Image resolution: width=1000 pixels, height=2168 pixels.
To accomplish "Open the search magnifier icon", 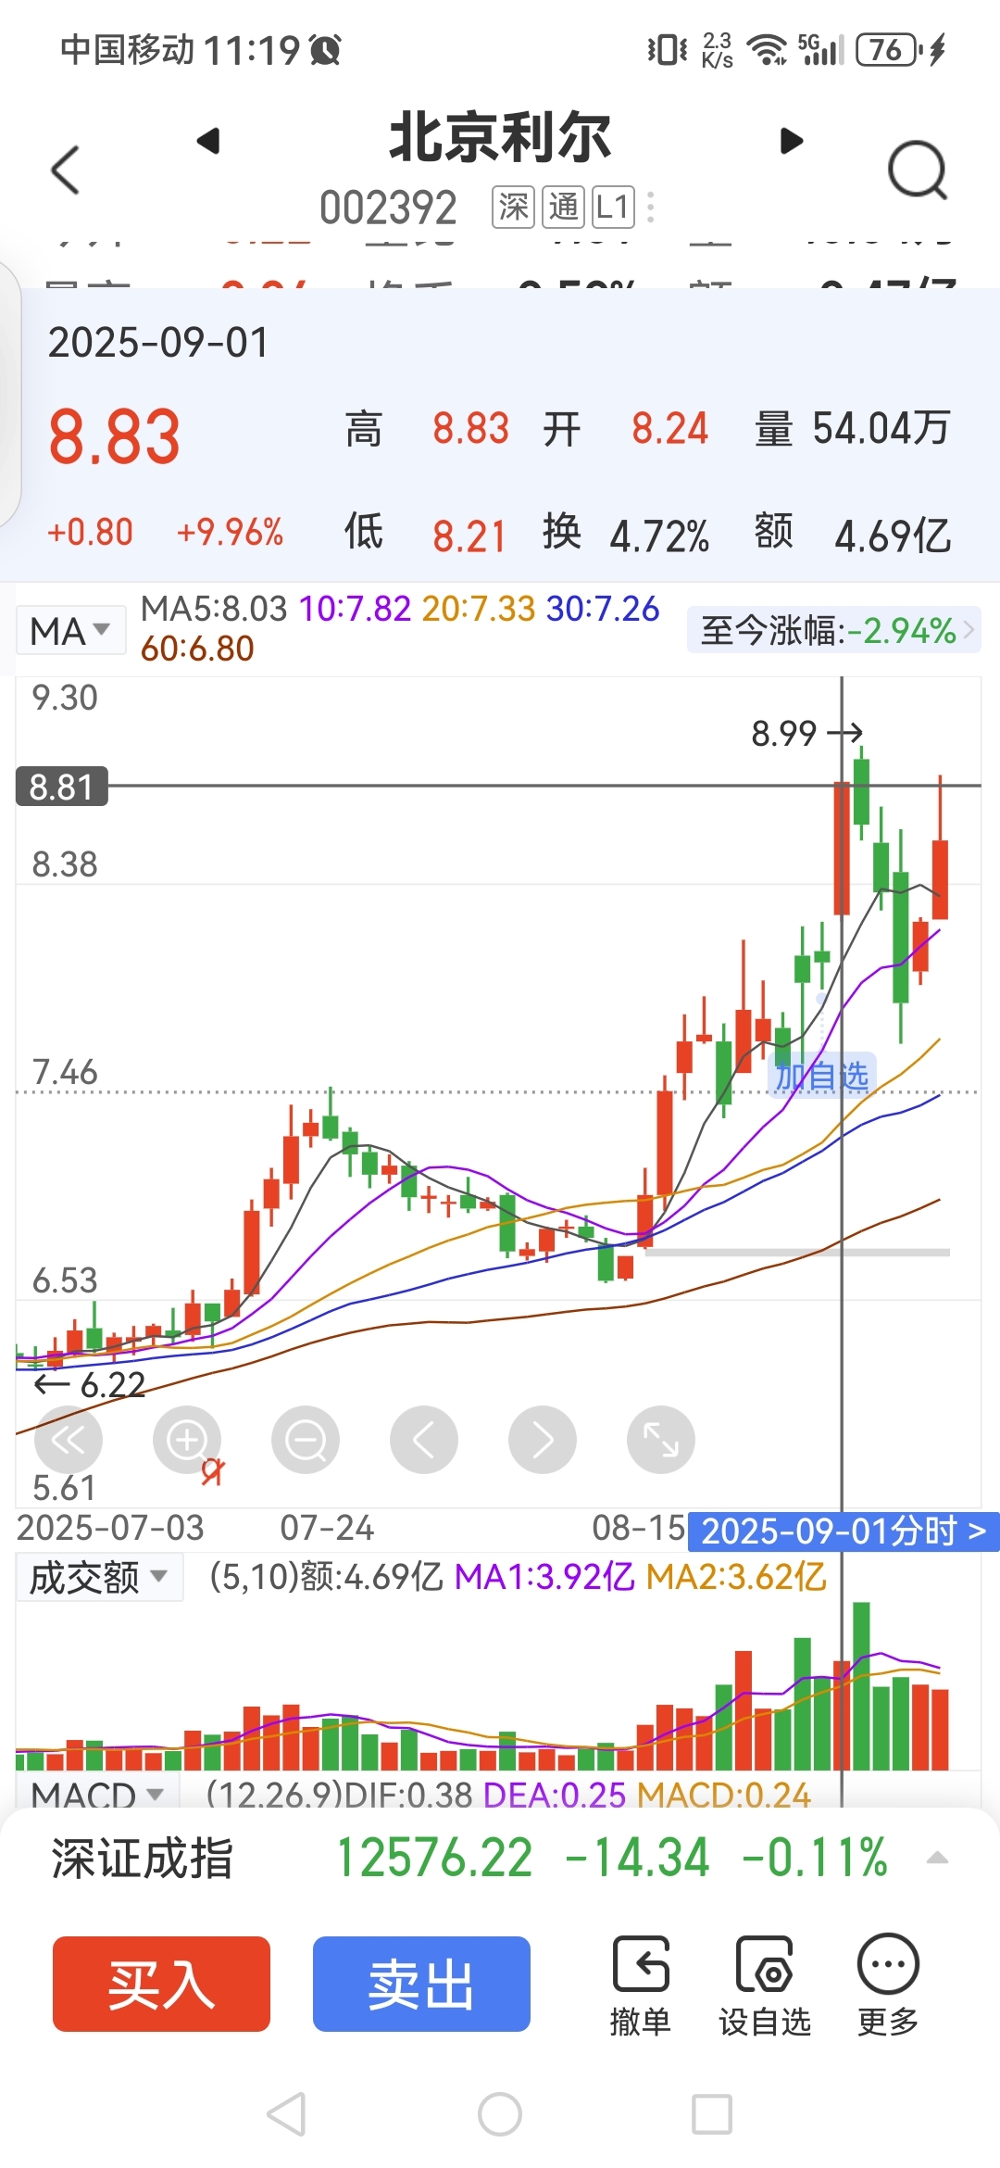I will coord(918,170).
